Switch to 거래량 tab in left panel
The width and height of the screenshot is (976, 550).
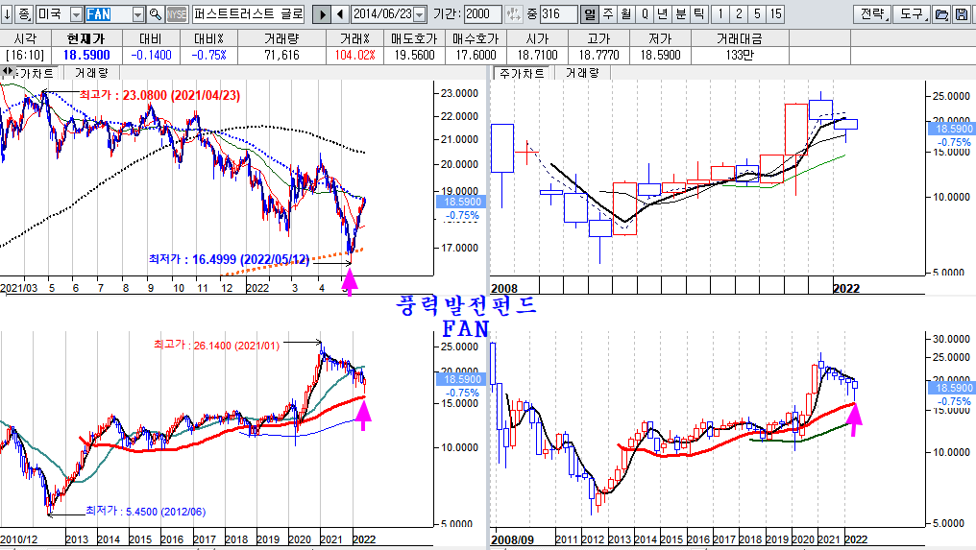pyautogui.click(x=91, y=73)
